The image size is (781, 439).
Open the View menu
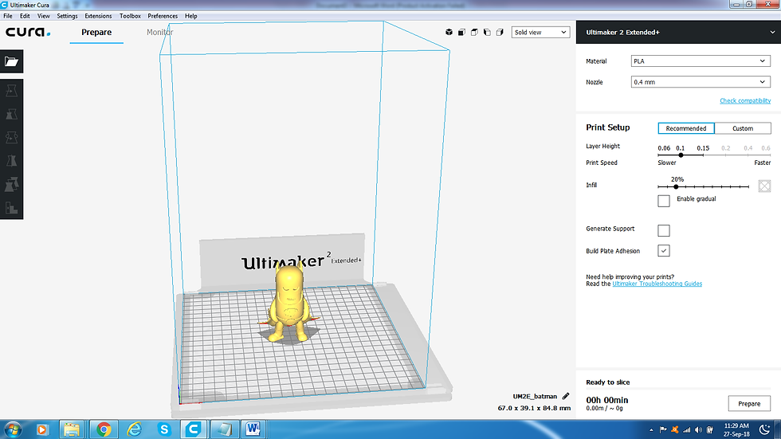[x=43, y=16]
